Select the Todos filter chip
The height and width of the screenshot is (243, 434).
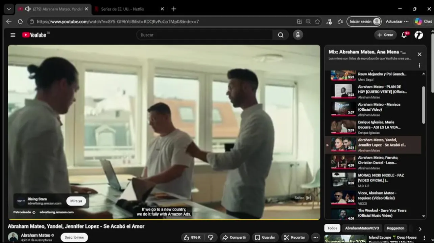pos(332,228)
